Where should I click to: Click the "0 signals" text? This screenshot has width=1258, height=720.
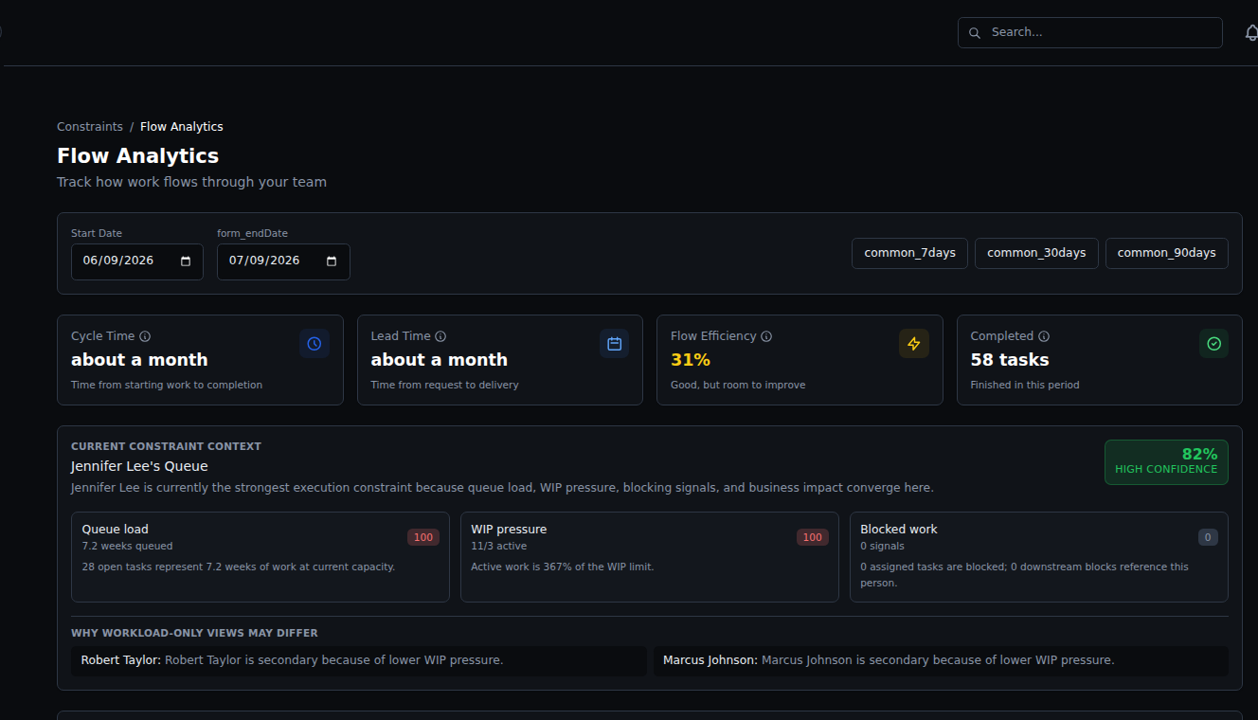883,547
